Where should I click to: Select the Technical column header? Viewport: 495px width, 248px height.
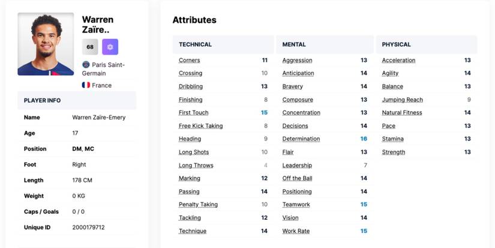tap(195, 44)
